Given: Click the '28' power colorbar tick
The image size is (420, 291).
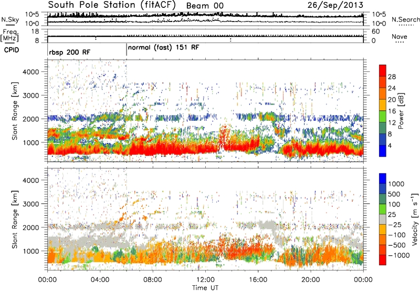Looking at the screenshot, I should point(392,77).
